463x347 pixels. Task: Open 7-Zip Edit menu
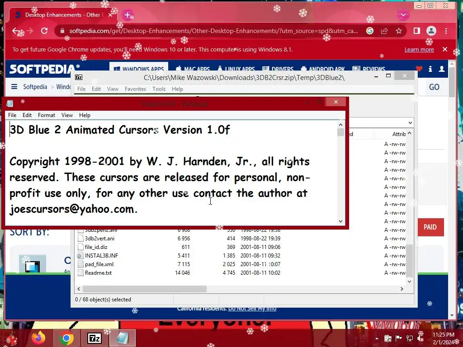(96, 89)
